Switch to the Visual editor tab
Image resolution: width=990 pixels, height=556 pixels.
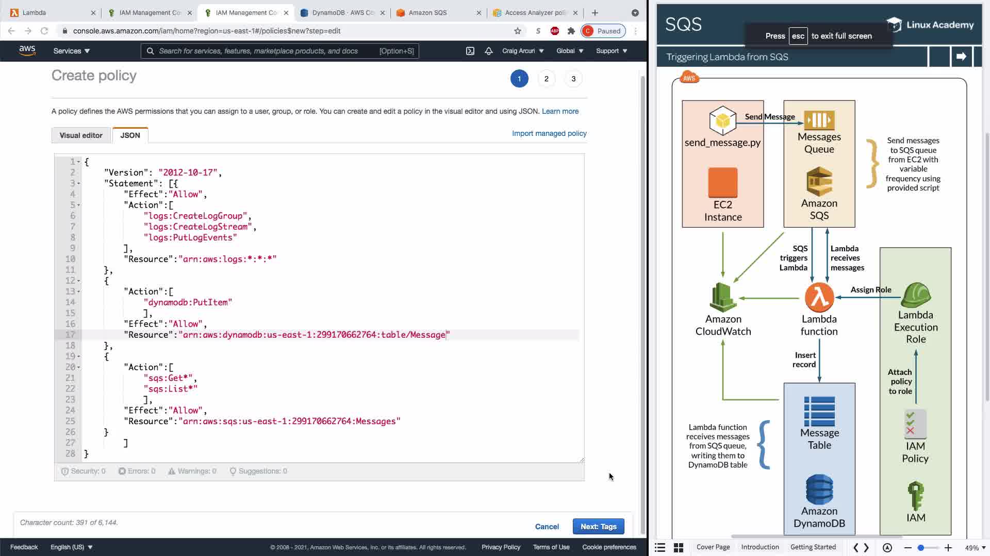tap(81, 135)
